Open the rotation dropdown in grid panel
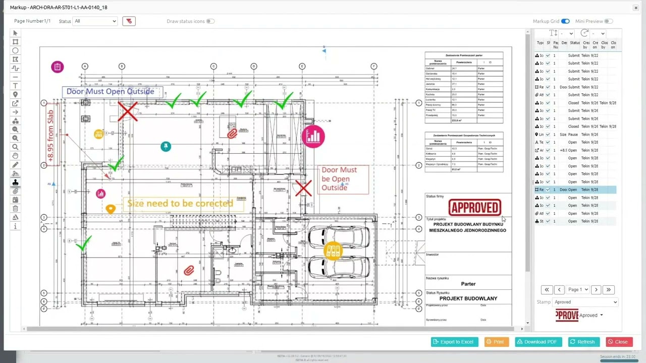 click(x=599, y=34)
